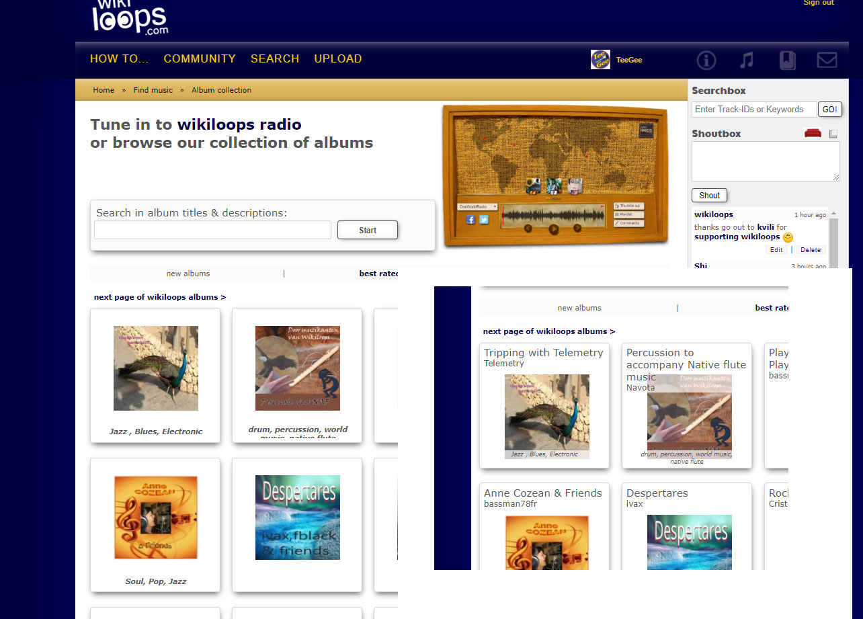The image size is (863, 619).
Task: Click the 'bassman78fr' author name in the preview
Action: (511, 503)
